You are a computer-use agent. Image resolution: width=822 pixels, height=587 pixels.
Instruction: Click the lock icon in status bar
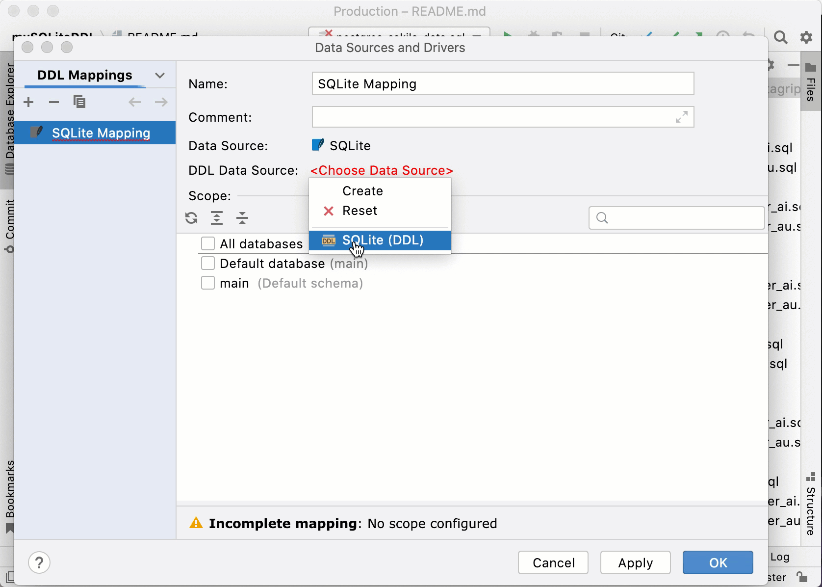(801, 577)
